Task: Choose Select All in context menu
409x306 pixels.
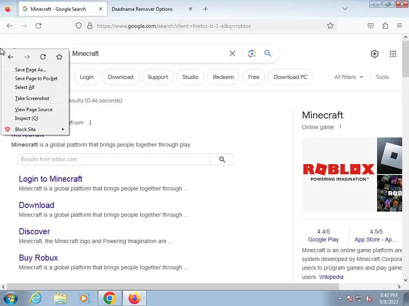Action: pyautogui.click(x=35, y=87)
